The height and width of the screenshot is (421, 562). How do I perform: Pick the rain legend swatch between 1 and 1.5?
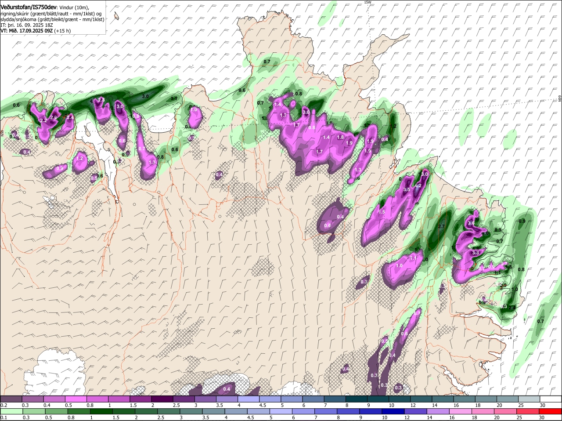tap(101, 411)
